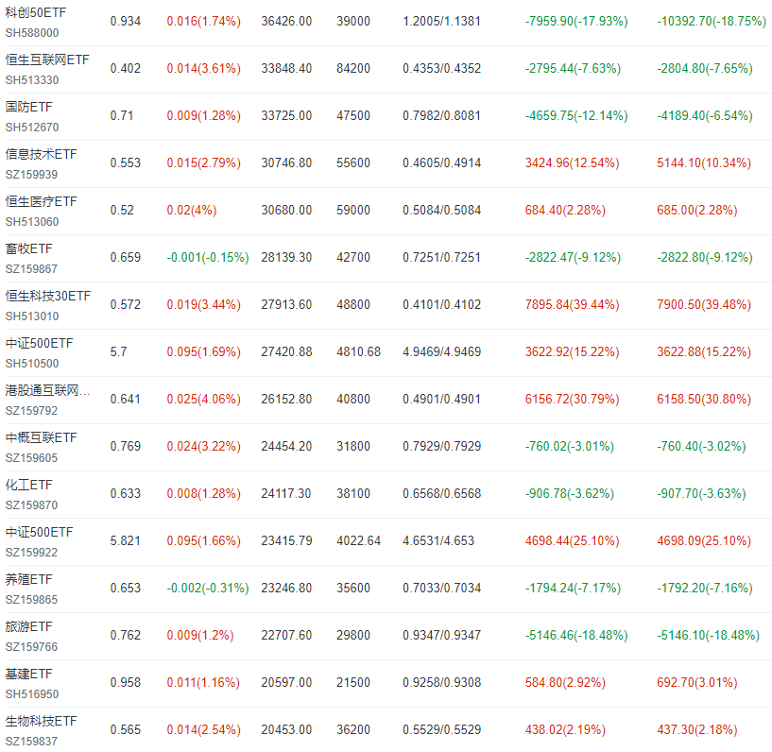
Task: Select the profit 3622.88(15.22%)
Action: [704, 351]
